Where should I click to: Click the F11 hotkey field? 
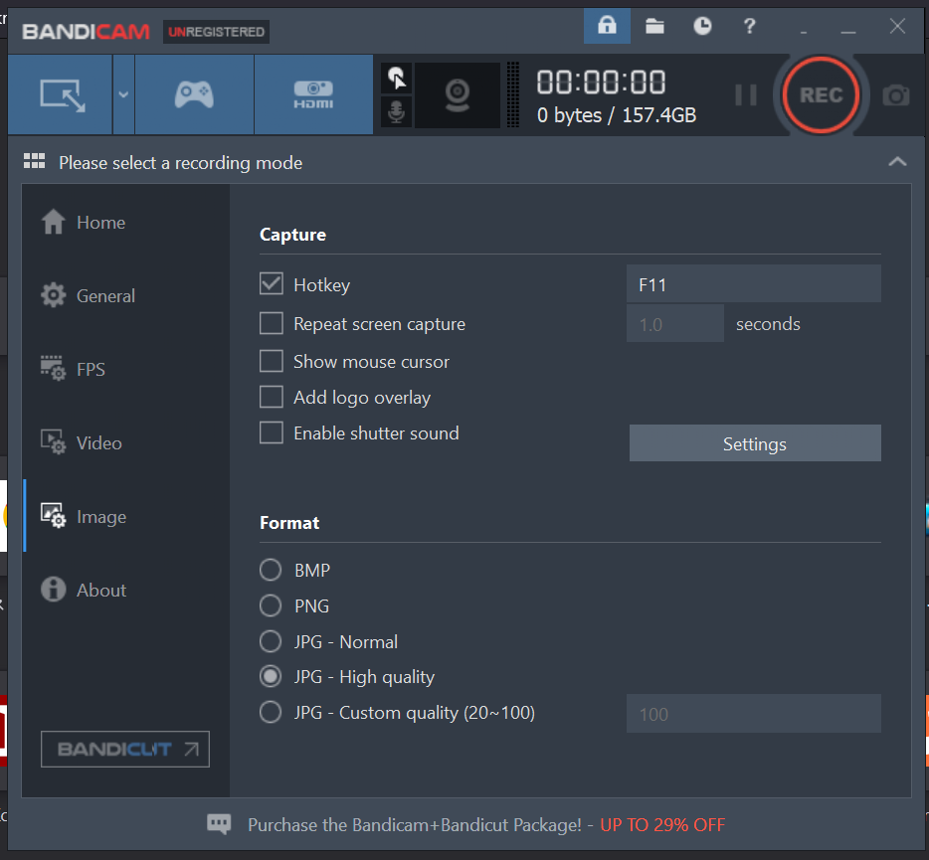754,284
